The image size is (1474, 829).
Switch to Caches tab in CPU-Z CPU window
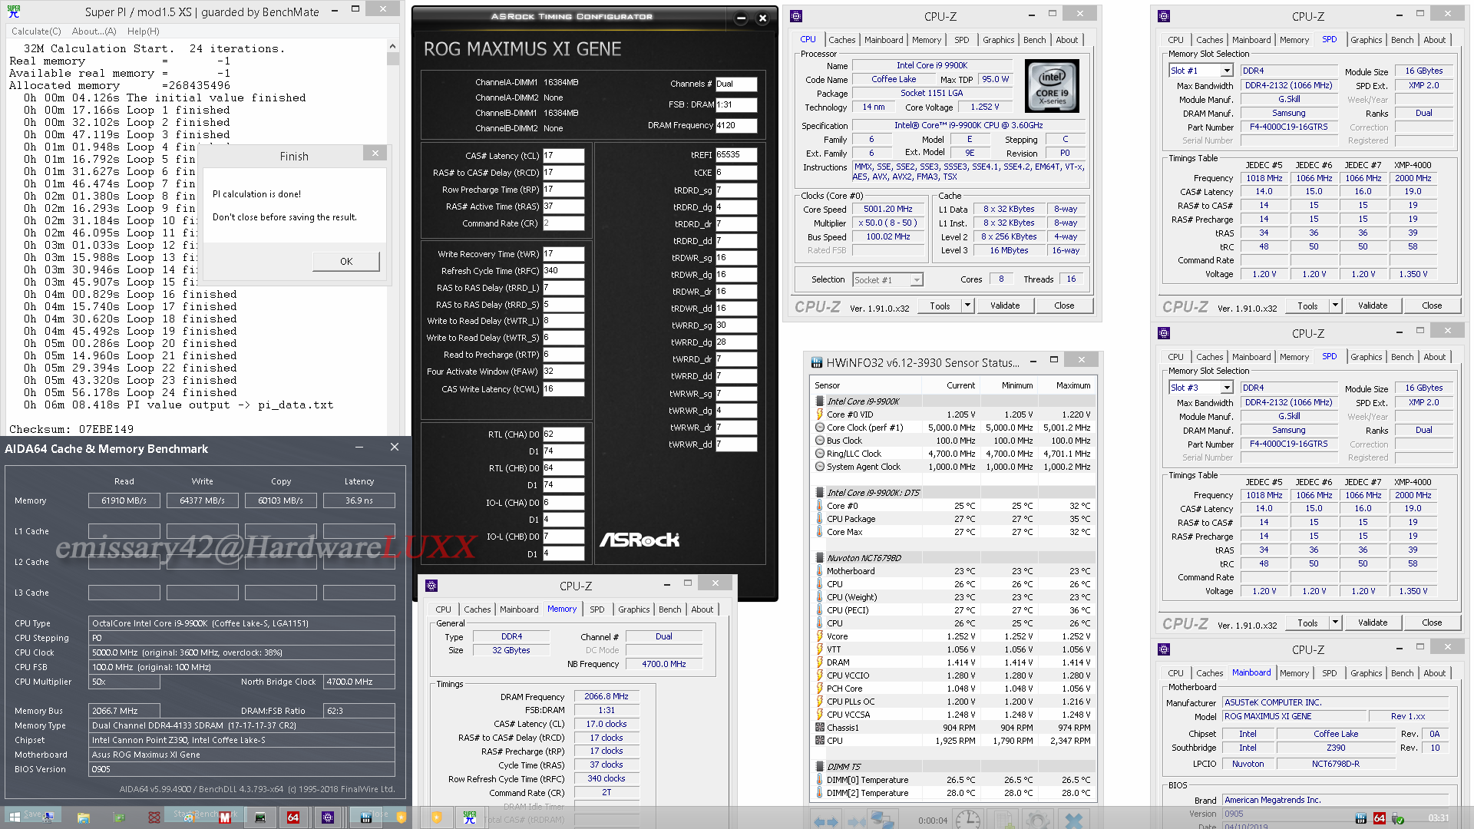click(x=841, y=40)
